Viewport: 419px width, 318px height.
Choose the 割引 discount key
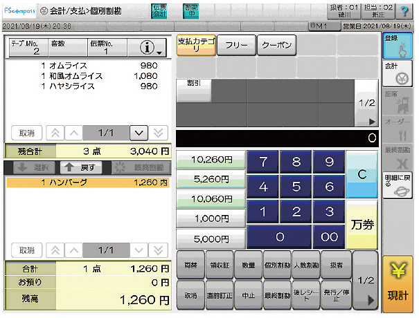(x=194, y=91)
